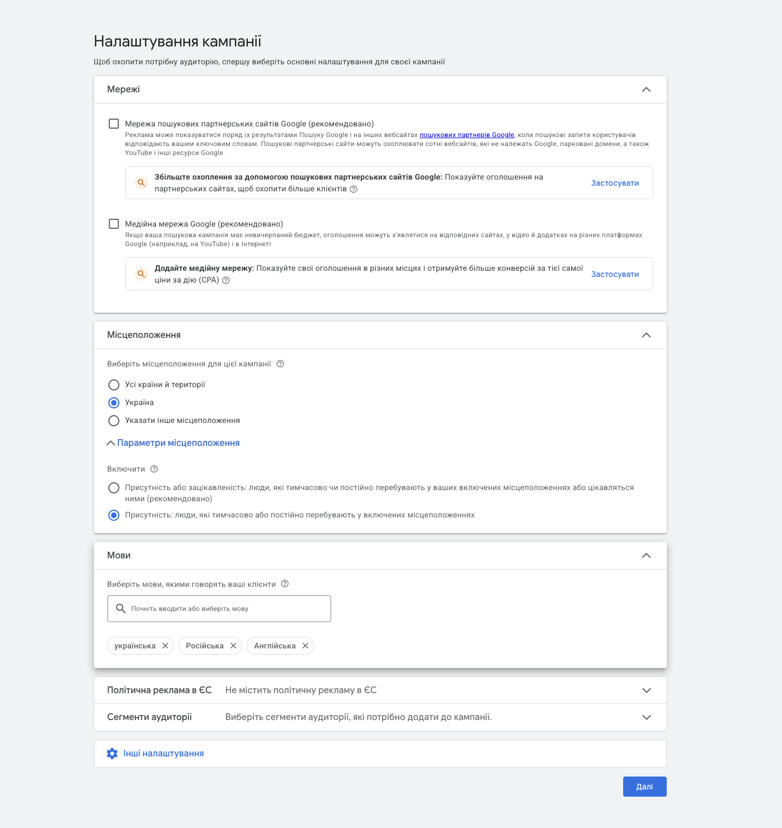The image size is (782, 828).
Task: Click help icon next to Включити
Action: 154,469
